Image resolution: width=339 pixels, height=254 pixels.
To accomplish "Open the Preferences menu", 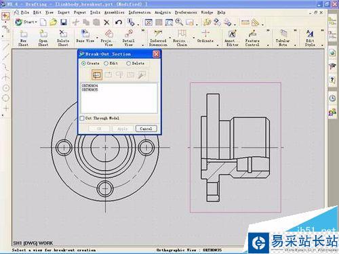I will tap(186, 12).
